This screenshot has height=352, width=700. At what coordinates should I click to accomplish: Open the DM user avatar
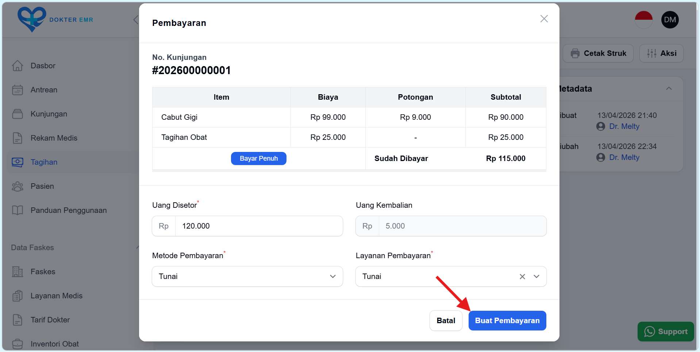point(670,20)
